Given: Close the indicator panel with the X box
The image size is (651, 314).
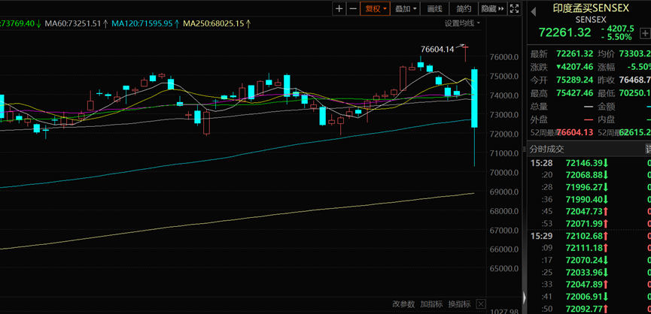Looking at the screenshot, I should 480,304.
